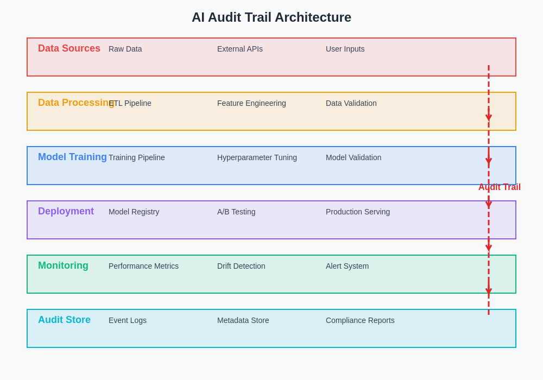Select the Metadata Store component

(243, 320)
